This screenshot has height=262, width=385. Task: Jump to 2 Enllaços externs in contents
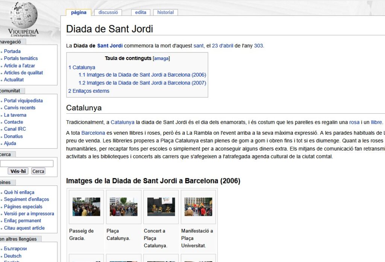pyautogui.click(x=89, y=91)
